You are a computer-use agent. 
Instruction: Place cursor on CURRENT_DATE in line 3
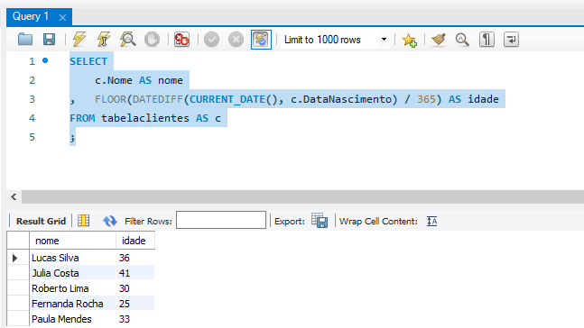click(227, 99)
